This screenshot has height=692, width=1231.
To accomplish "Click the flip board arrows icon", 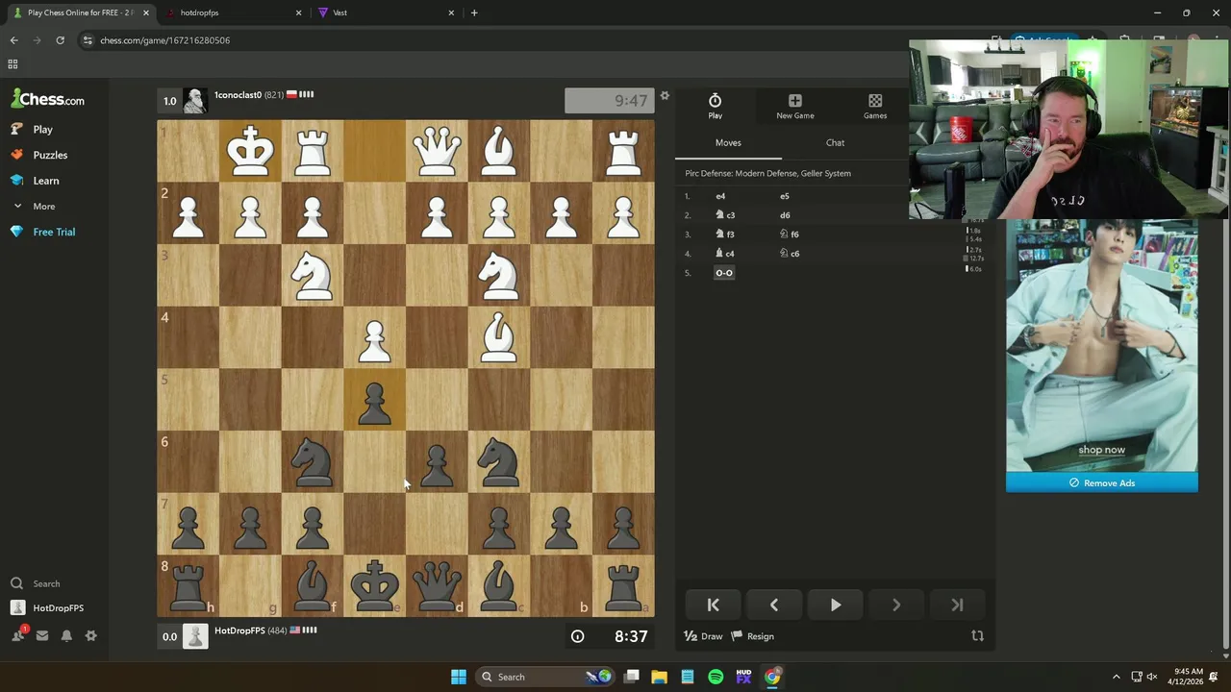I will tap(977, 636).
